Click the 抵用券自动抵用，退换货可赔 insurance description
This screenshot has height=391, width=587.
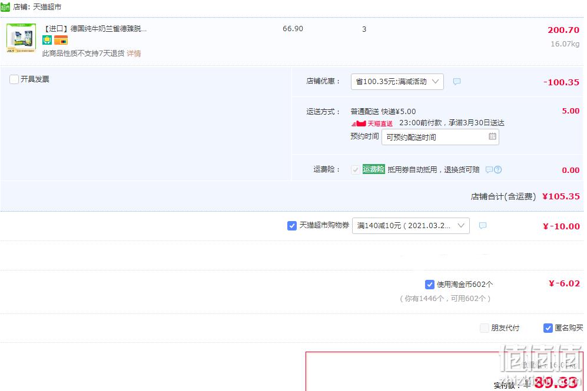click(x=433, y=170)
